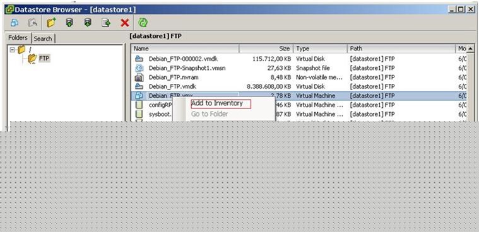
Task: Click the move file toolbar icon
Action: [x=106, y=23]
